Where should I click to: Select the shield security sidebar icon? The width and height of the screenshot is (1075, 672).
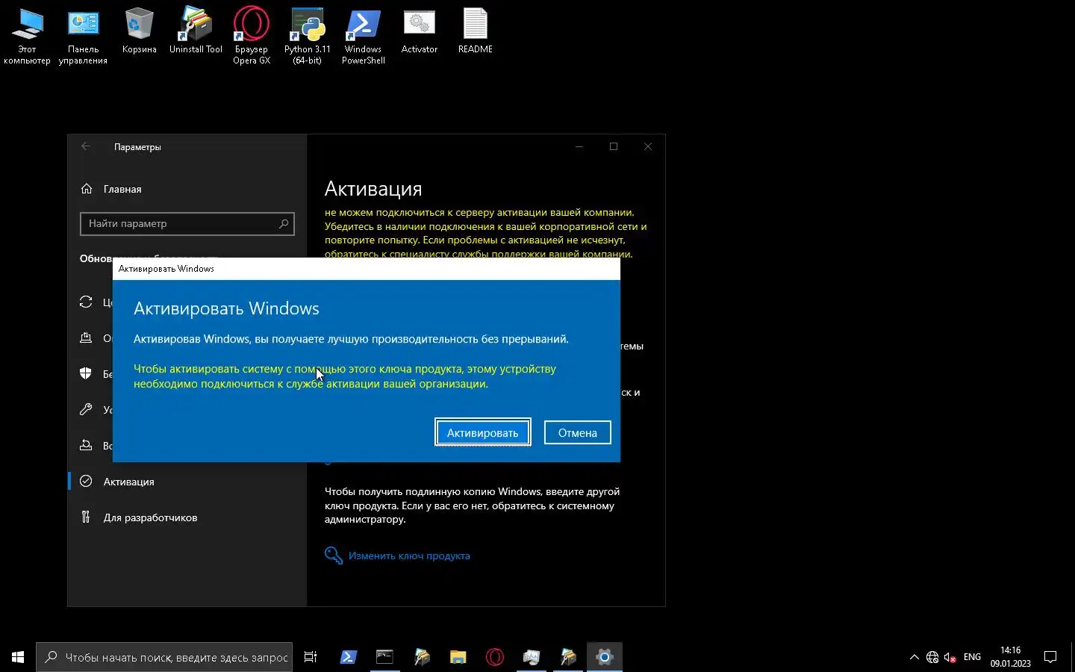[86, 373]
